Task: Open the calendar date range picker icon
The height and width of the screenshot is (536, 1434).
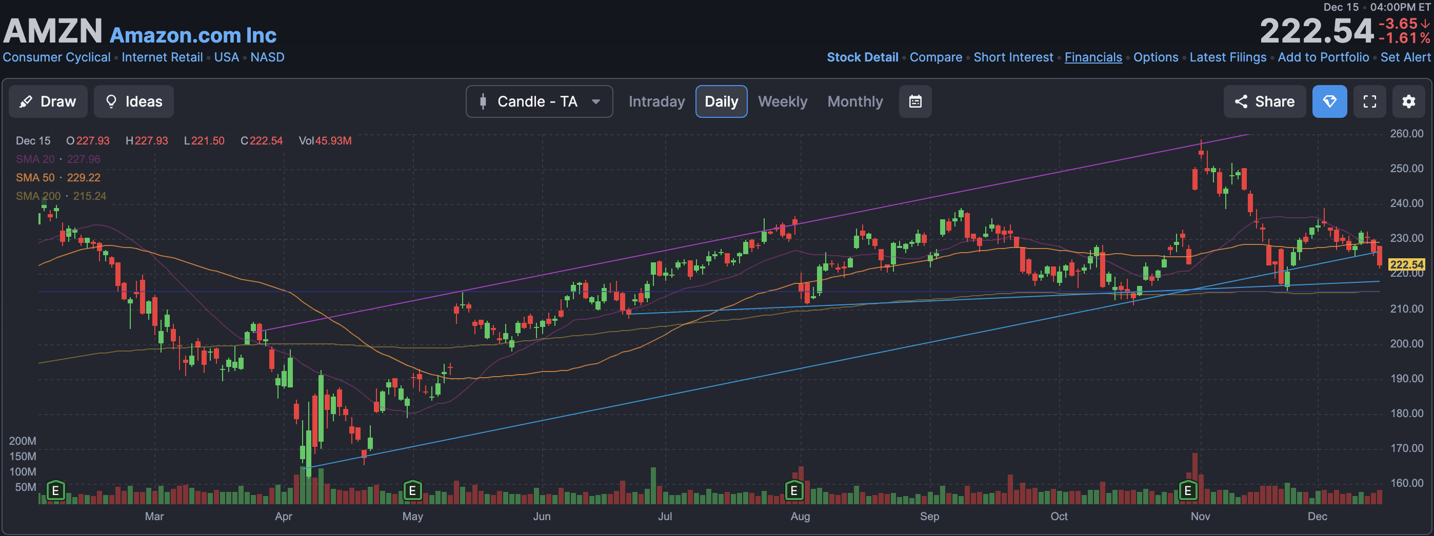Action: (915, 101)
